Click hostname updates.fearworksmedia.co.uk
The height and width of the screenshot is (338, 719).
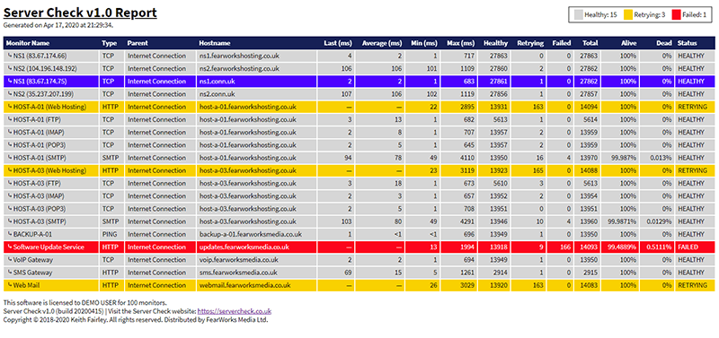tap(244, 247)
